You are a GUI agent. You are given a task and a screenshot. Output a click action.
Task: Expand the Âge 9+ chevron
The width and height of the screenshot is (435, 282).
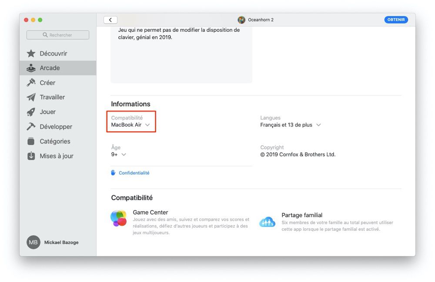point(124,154)
